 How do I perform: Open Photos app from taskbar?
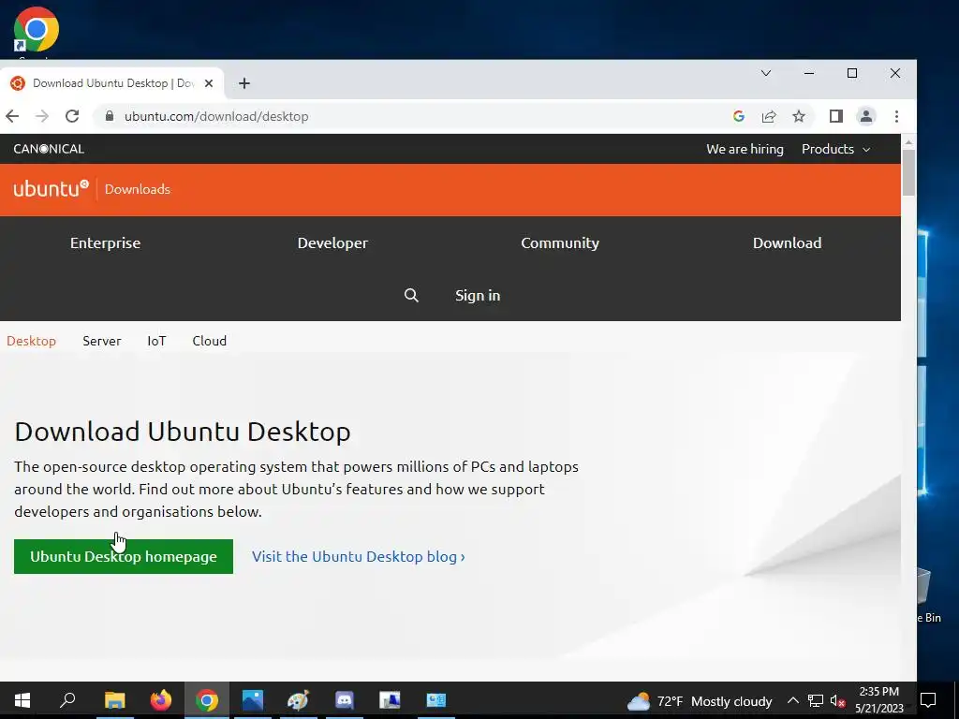pyautogui.click(x=252, y=700)
